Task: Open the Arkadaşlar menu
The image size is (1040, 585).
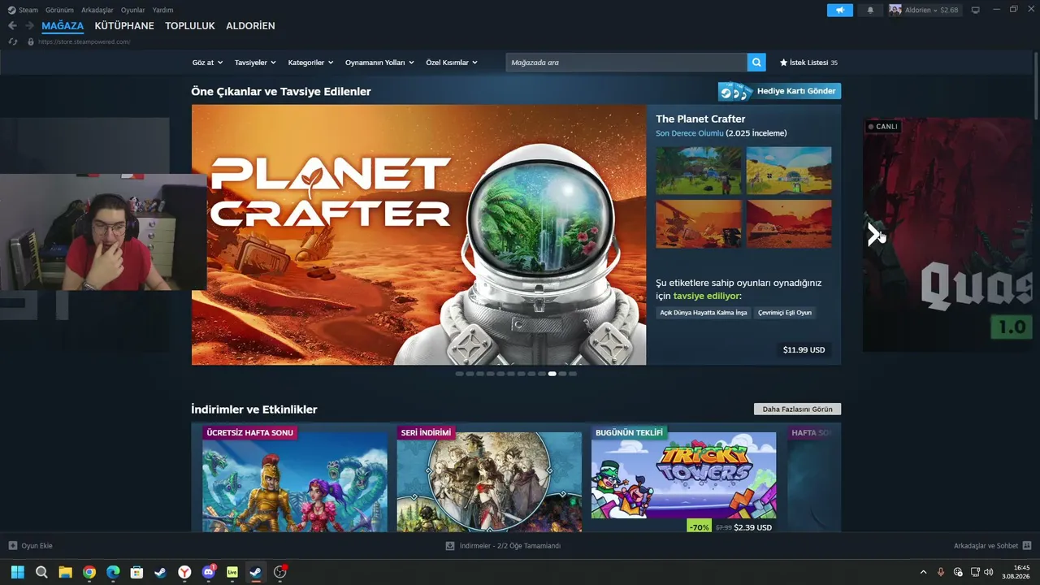Action: tap(97, 10)
